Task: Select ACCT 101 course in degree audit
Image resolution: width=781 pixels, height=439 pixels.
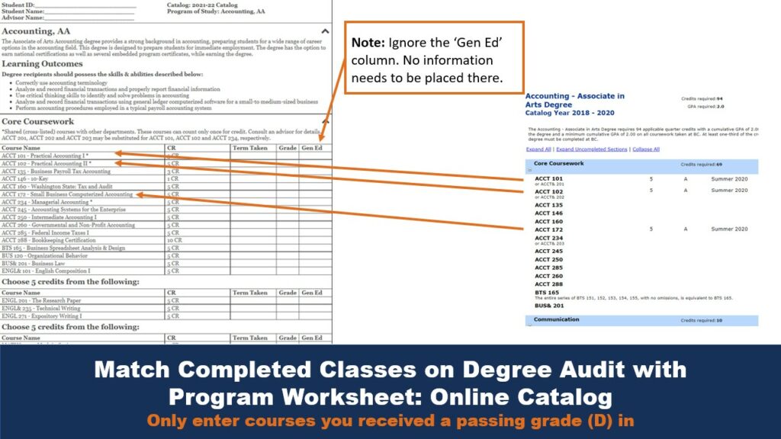Action: tap(549, 178)
